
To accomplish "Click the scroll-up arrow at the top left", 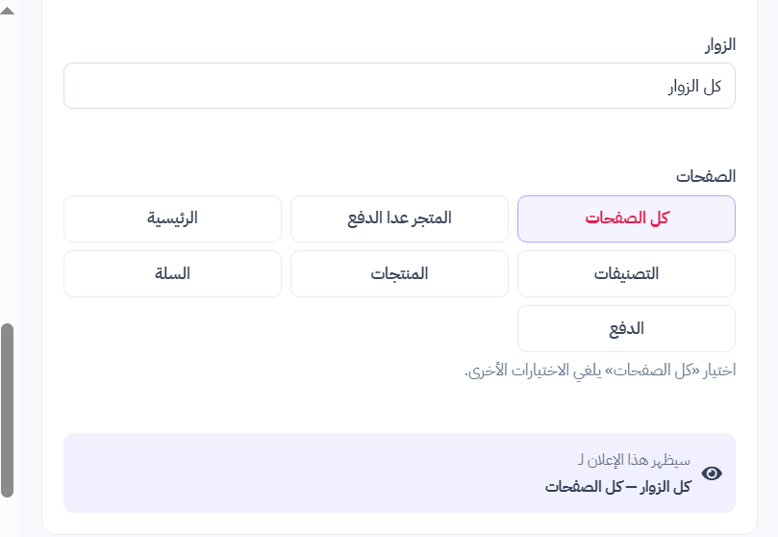I will tap(8, 11).
